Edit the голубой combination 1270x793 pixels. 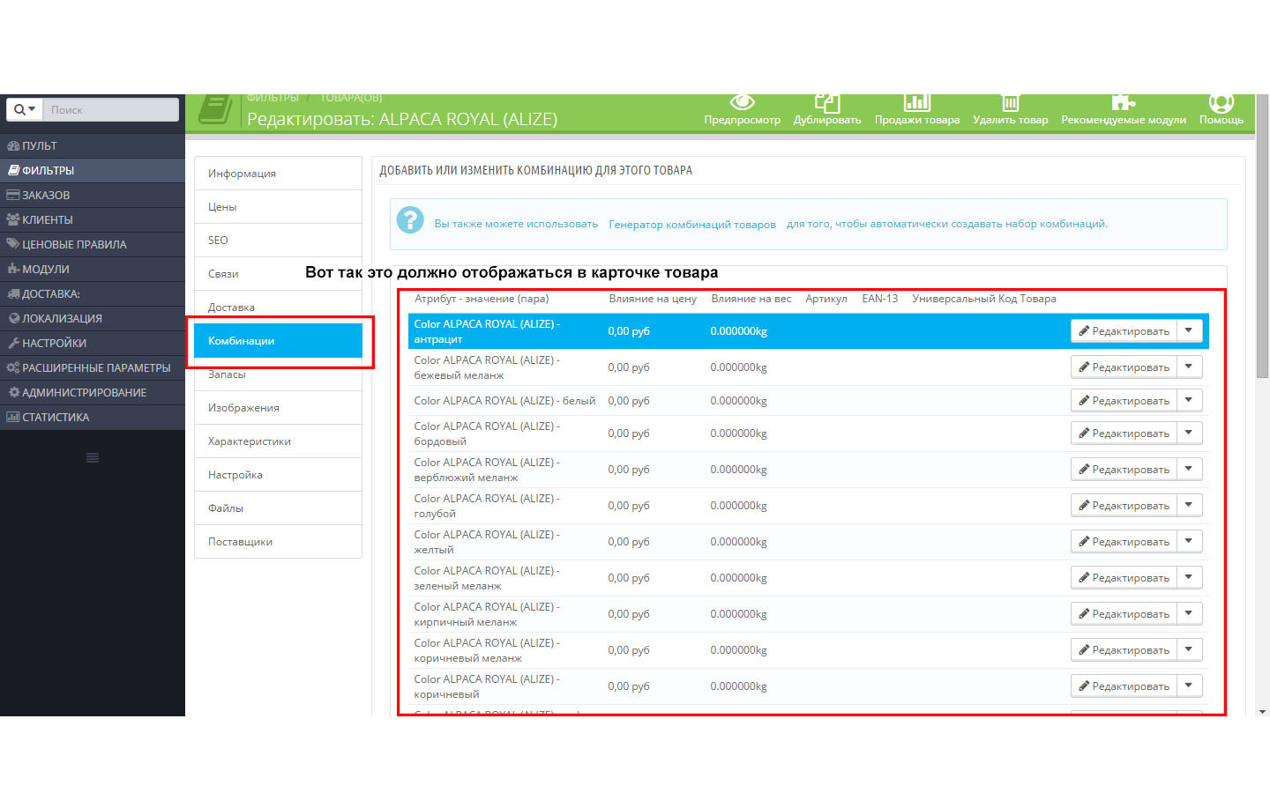pos(1124,506)
